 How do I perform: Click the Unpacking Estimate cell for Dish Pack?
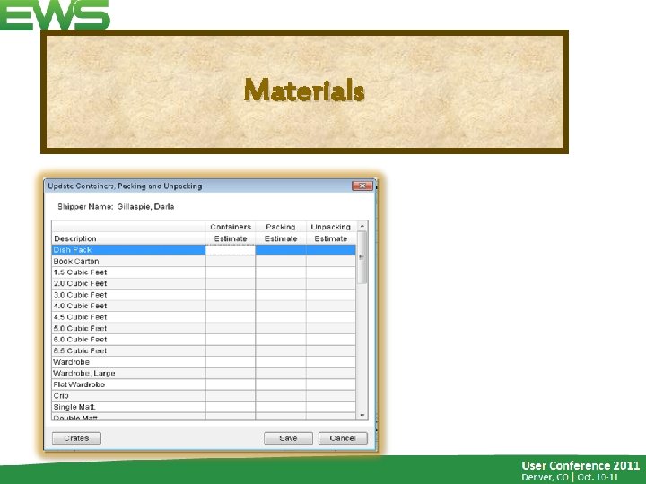331,250
